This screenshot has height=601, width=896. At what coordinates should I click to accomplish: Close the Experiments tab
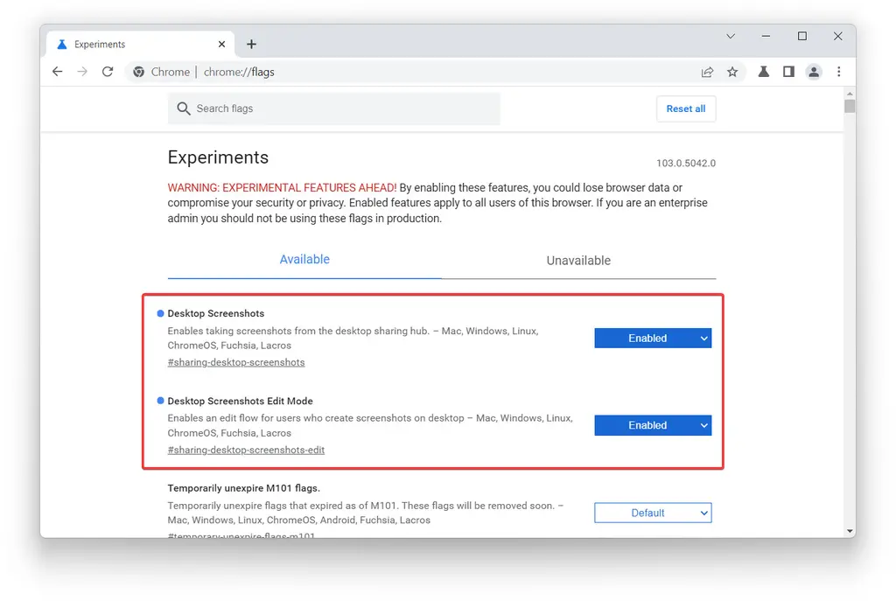pos(222,44)
